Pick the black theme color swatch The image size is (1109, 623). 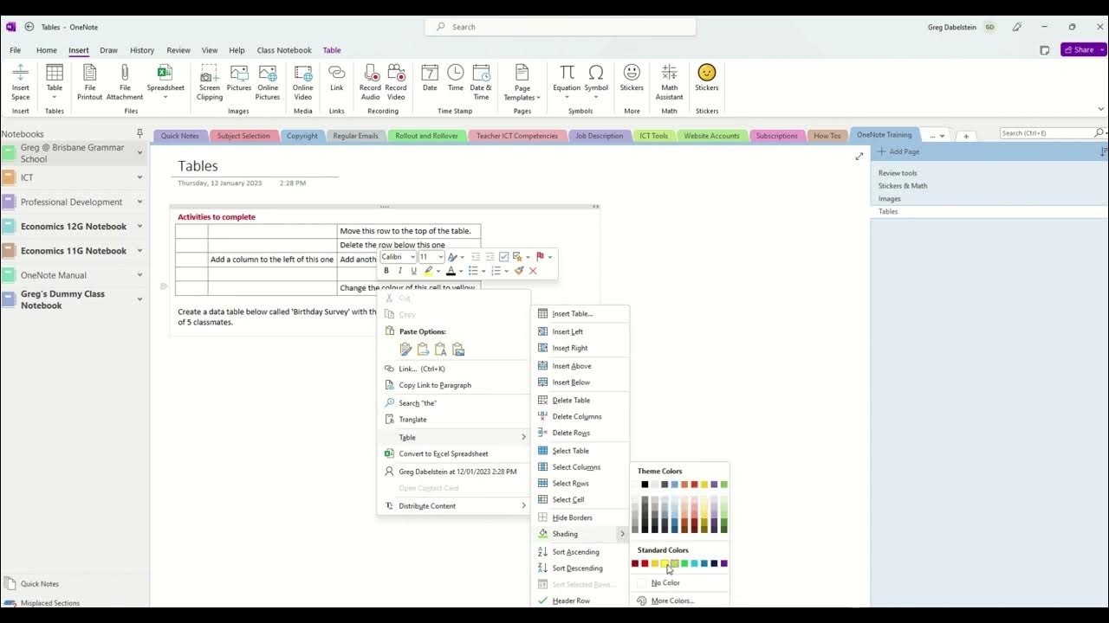pos(645,485)
